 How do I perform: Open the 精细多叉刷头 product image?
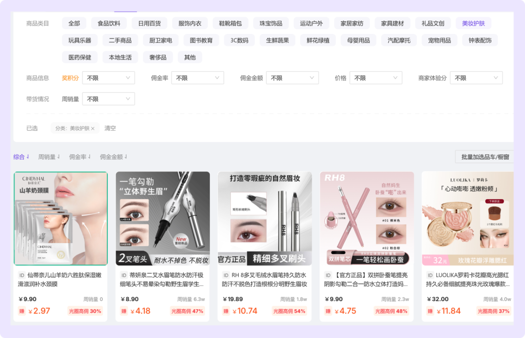[x=264, y=219]
